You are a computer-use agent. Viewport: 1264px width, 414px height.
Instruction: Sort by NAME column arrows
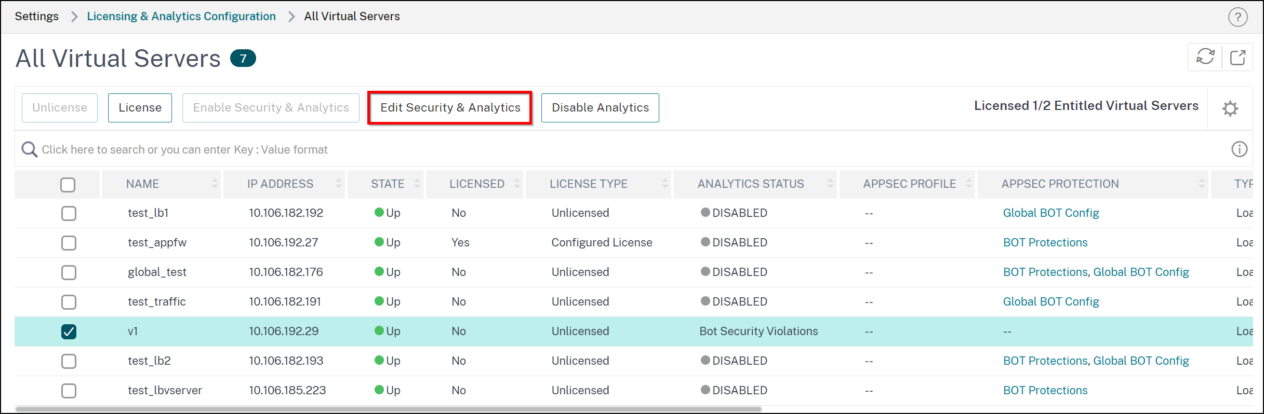pos(215,184)
